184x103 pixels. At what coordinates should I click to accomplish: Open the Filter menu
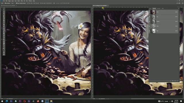pos(22,1)
